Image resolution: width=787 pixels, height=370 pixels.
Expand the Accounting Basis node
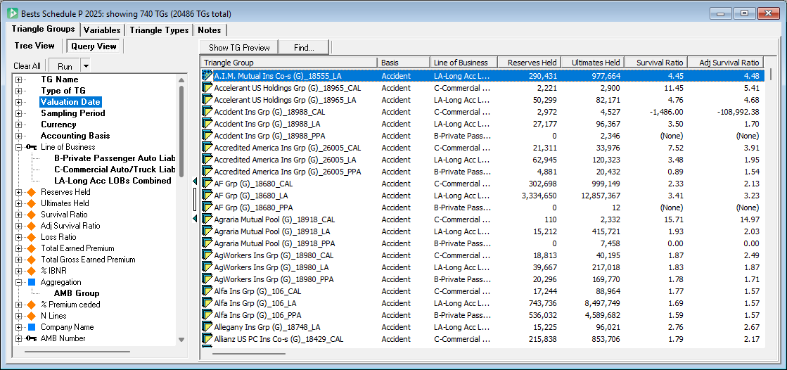click(x=19, y=136)
